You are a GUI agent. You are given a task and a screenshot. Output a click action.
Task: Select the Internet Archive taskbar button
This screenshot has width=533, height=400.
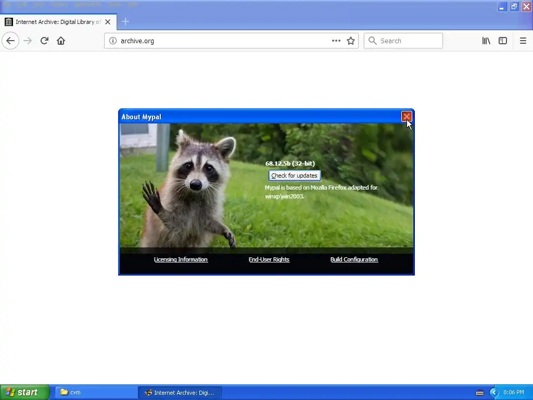[x=180, y=393]
